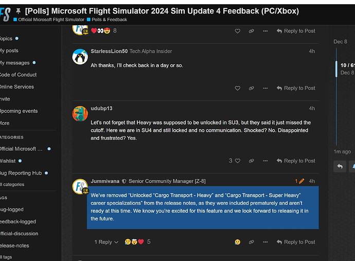Click the pencil edit-history icon on Jummivana's post
This screenshot has width=355, height=261.
(x=301, y=181)
